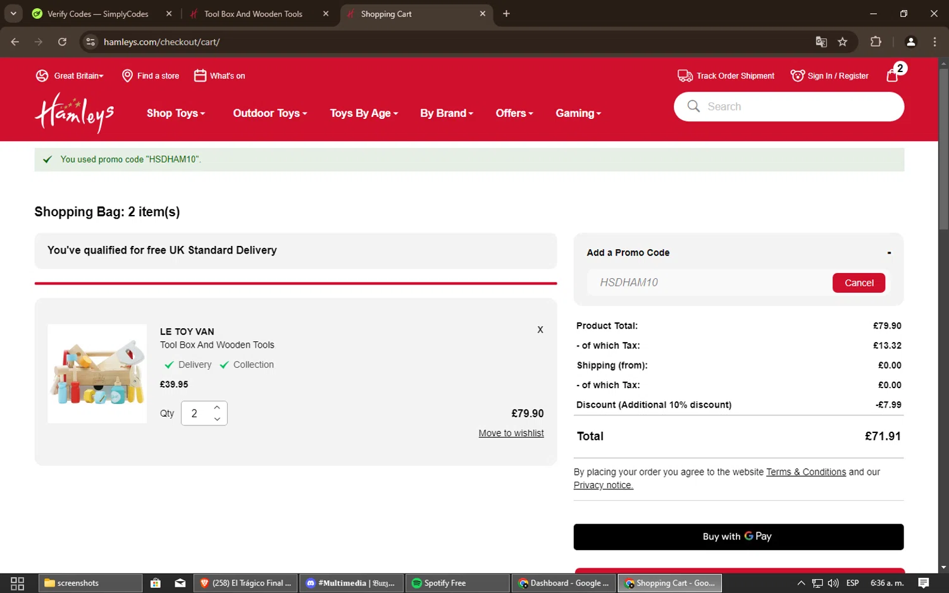This screenshot has width=949, height=593.
Task: Cancel the HSDHAM10 promo code
Action: 859,283
